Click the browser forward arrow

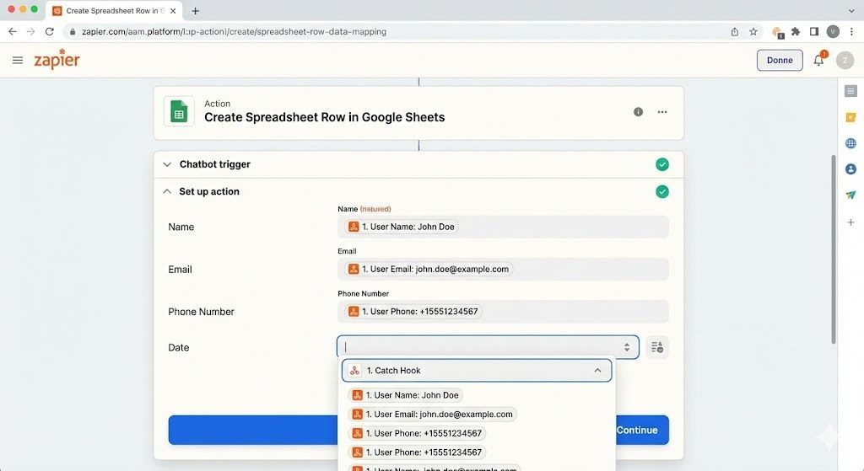[31, 31]
